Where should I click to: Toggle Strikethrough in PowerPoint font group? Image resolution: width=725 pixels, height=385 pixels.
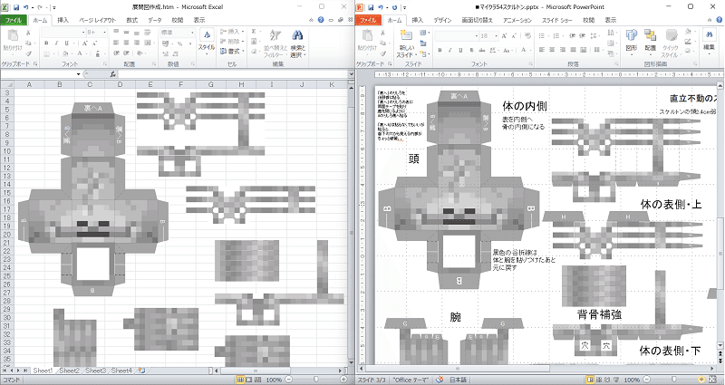pos(482,50)
